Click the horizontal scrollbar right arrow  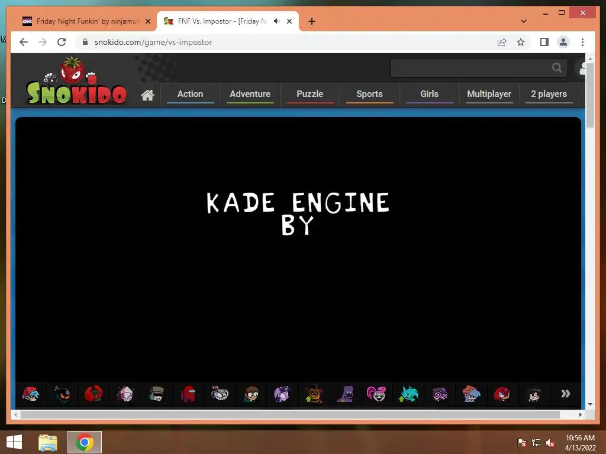580,414
